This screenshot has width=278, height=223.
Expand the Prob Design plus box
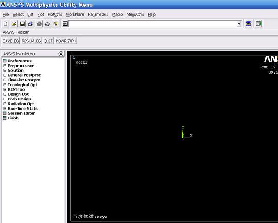point(5,99)
